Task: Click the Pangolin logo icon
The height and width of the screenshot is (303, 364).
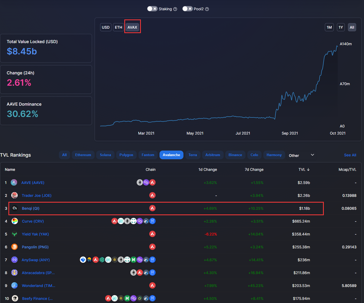Action: (14, 247)
